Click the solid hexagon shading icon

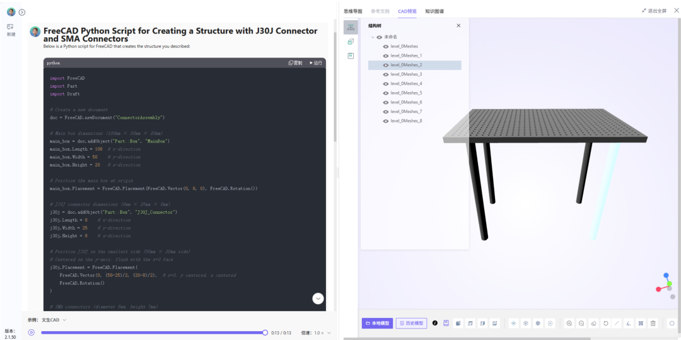point(538,323)
